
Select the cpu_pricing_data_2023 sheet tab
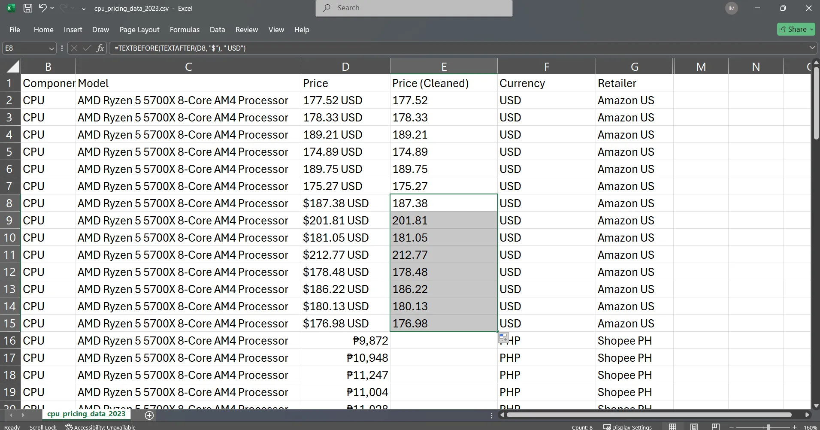(86, 414)
